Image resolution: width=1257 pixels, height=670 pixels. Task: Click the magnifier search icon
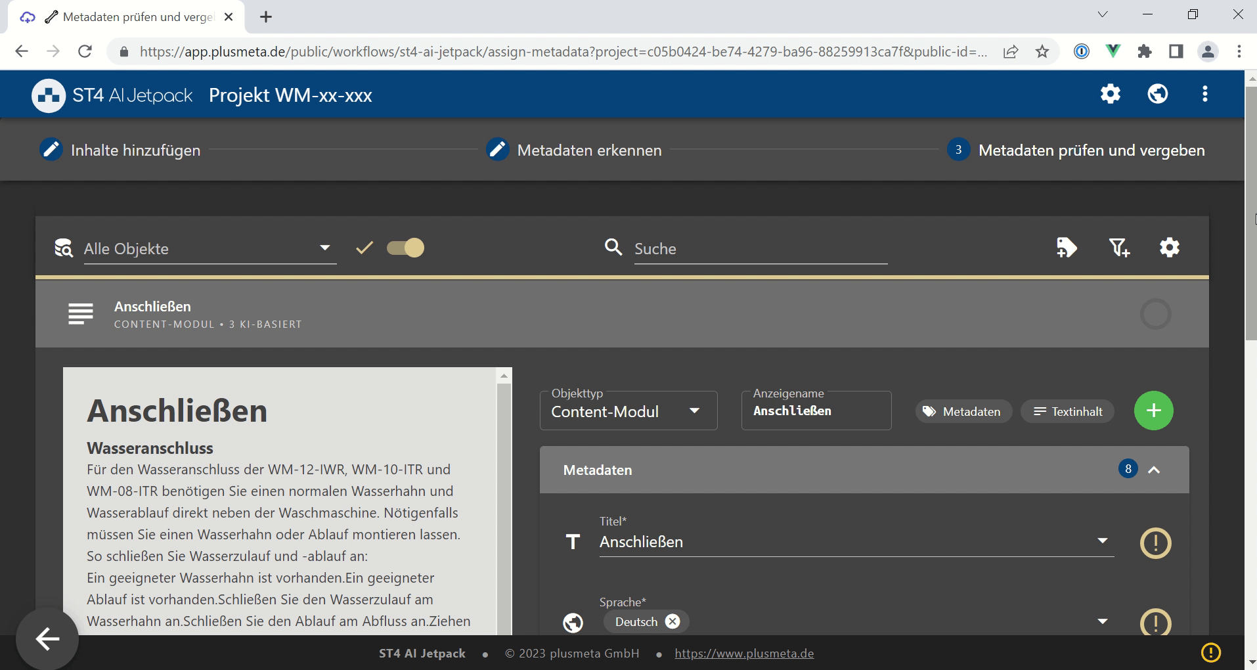coord(613,247)
